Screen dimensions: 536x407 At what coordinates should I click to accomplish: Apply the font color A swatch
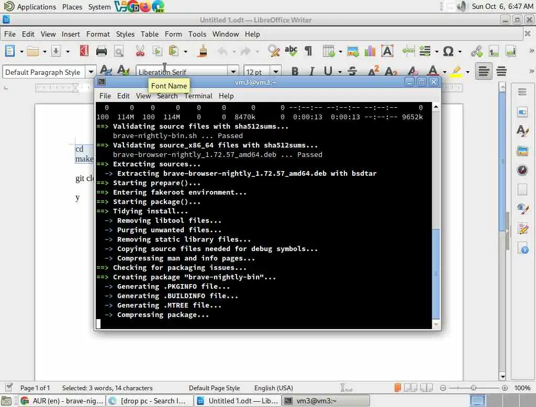tap(433, 72)
